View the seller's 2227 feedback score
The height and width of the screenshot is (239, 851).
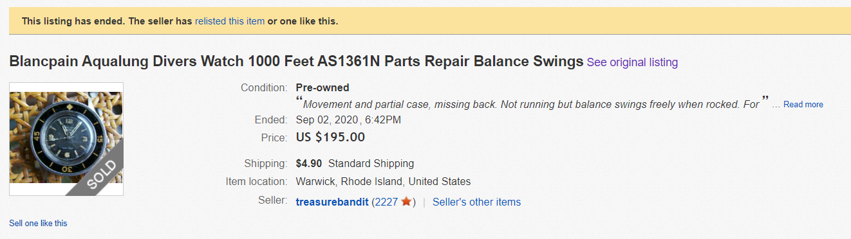pyautogui.click(x=386, y=202)
